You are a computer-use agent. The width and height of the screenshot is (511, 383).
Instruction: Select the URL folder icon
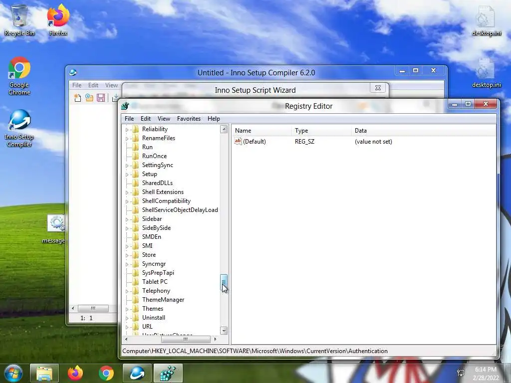point(136,327)
